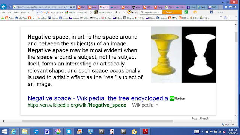Click the padlock security icon in address bar
This screenshot has height=135, width=240.
click(71, 7)
